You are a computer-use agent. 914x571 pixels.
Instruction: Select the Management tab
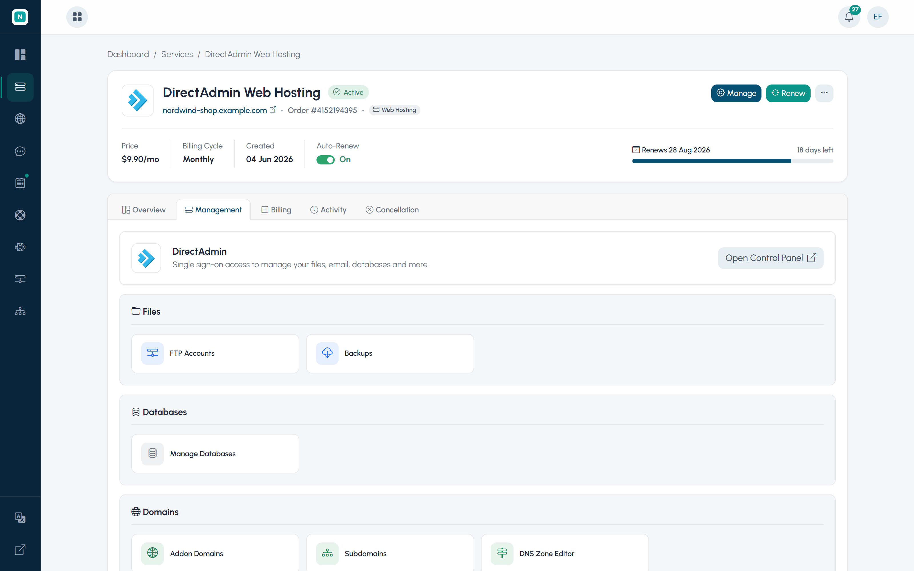(213, 210)
